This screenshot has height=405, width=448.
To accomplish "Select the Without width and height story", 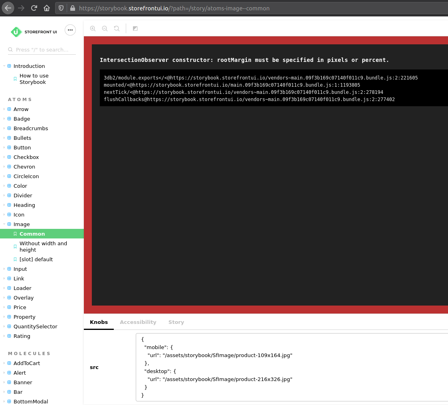I will (43, 246).
